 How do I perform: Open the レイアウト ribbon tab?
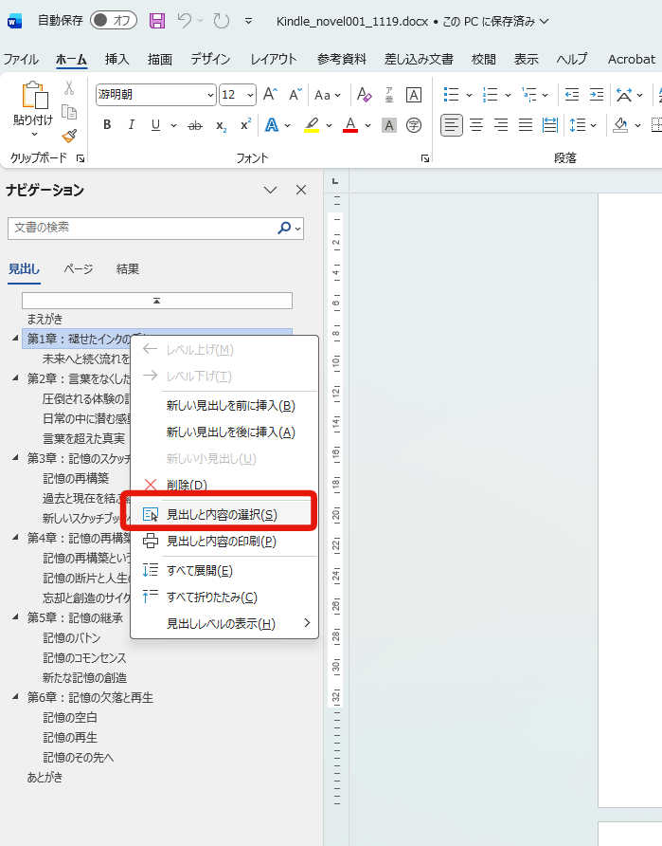tap(273, 59)
